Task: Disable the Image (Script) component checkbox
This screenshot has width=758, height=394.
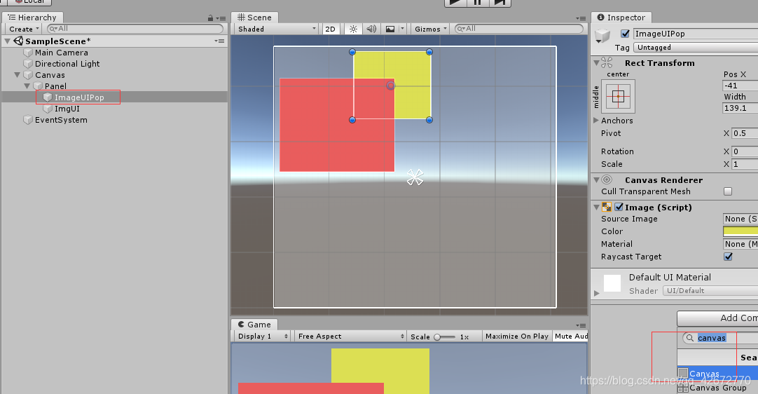Action: 619,207
